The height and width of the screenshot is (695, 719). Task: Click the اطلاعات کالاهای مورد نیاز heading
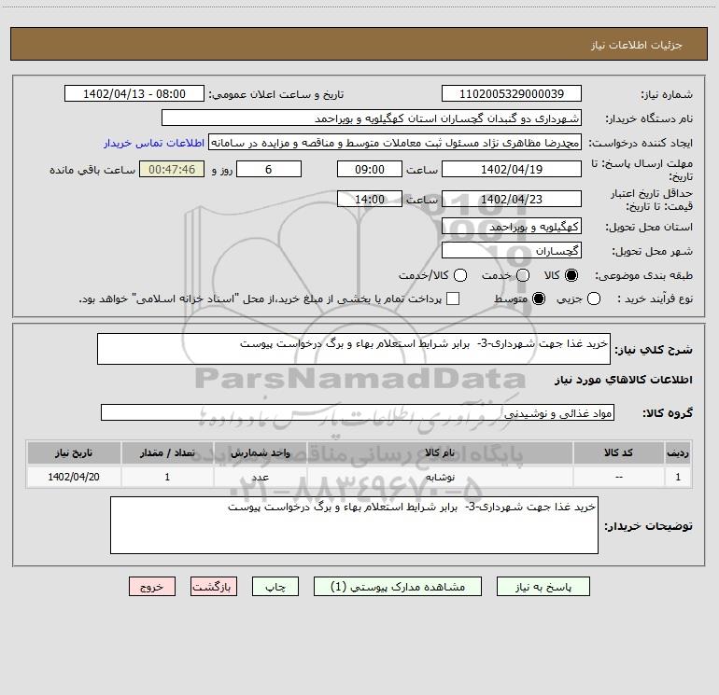624,380
